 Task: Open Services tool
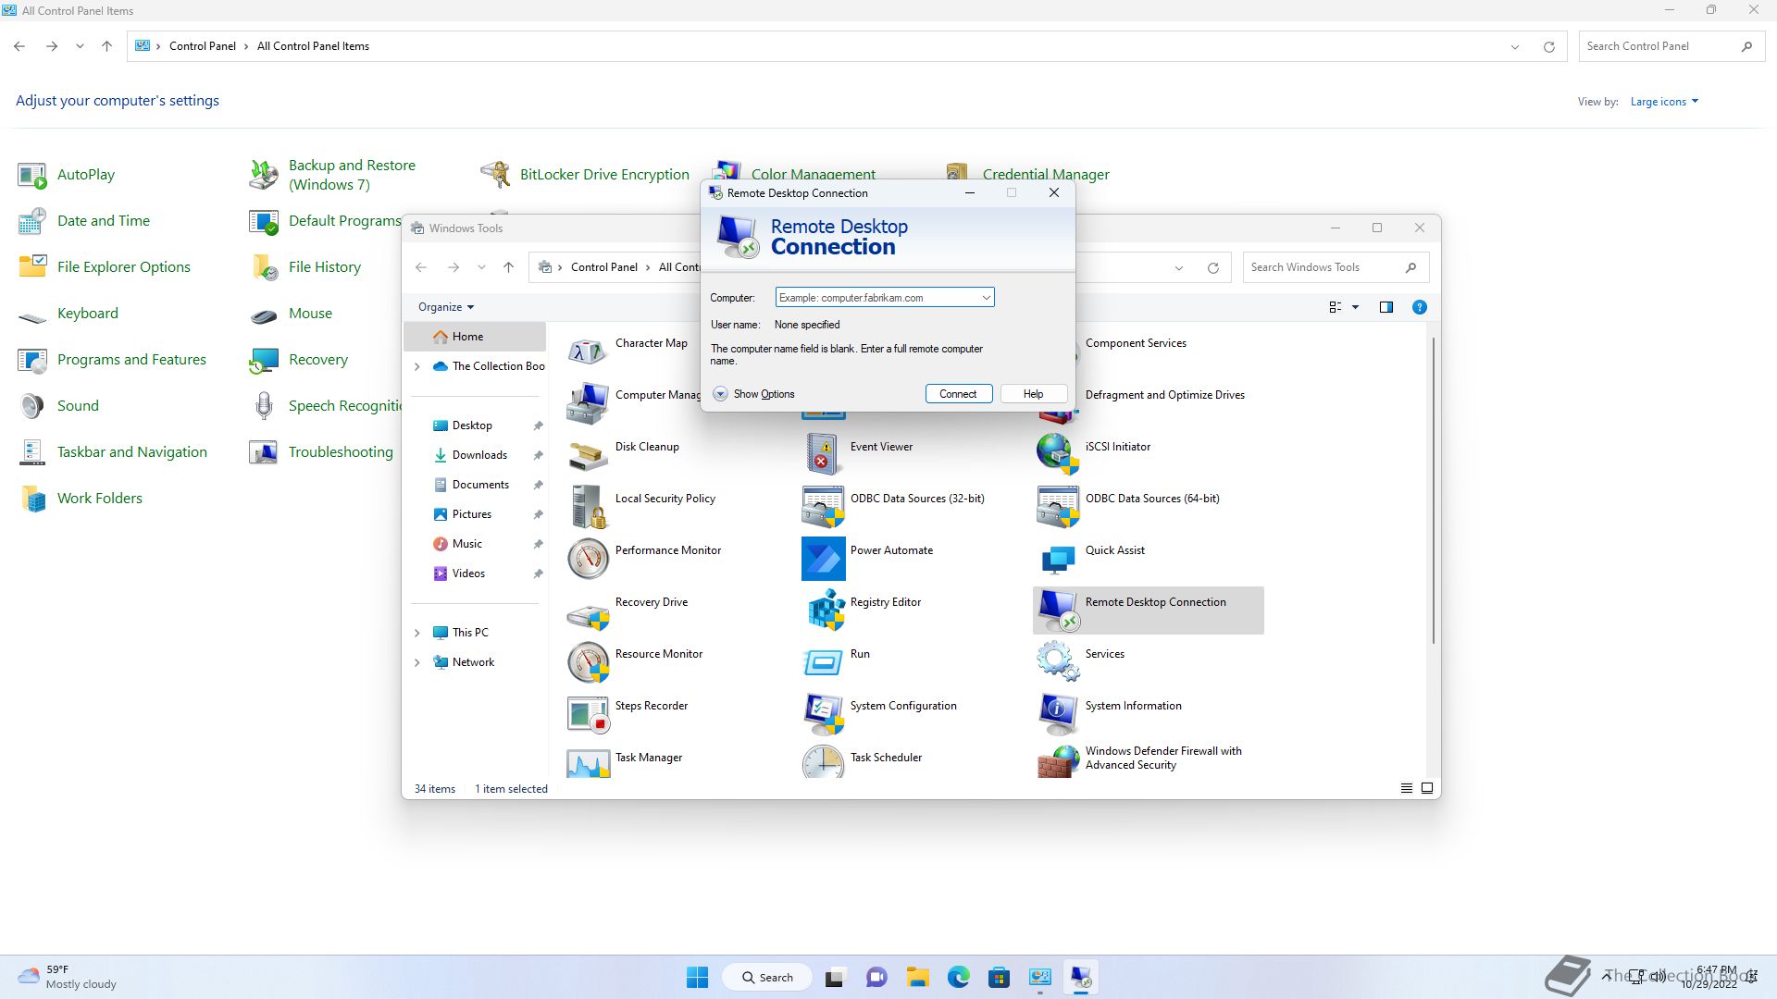(1081, 661)
